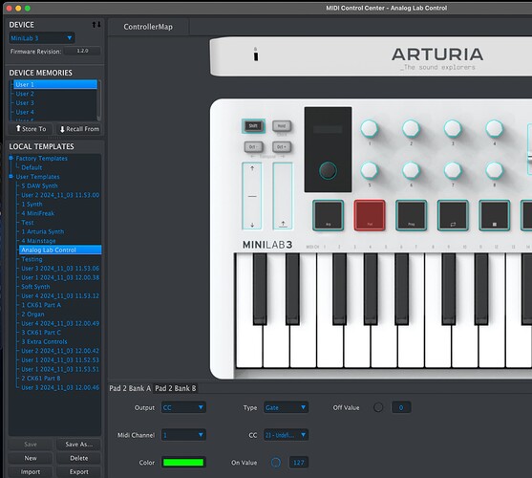The width and height of the screenshot is (532, 478).
Task: Select the loop-symbol pad 4
Action: (x=453, y=215)
